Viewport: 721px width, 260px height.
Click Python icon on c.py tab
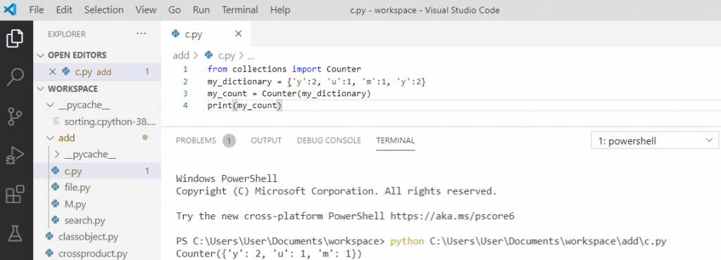pyautogui.click(x=175, y=34)
